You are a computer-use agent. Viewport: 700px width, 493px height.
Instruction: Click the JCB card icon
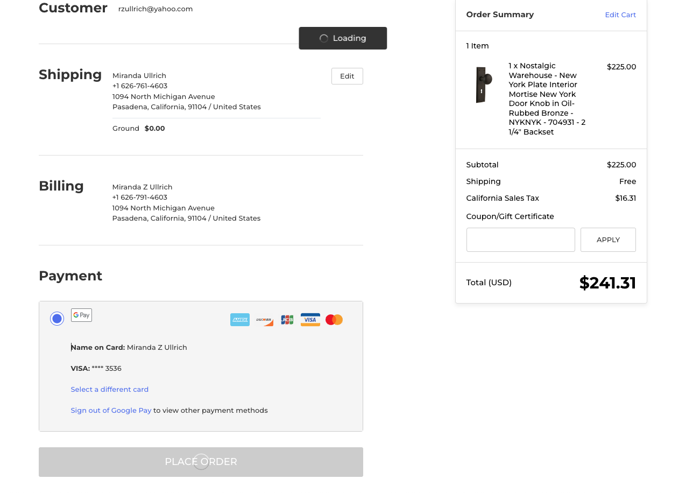coord(287,320)
